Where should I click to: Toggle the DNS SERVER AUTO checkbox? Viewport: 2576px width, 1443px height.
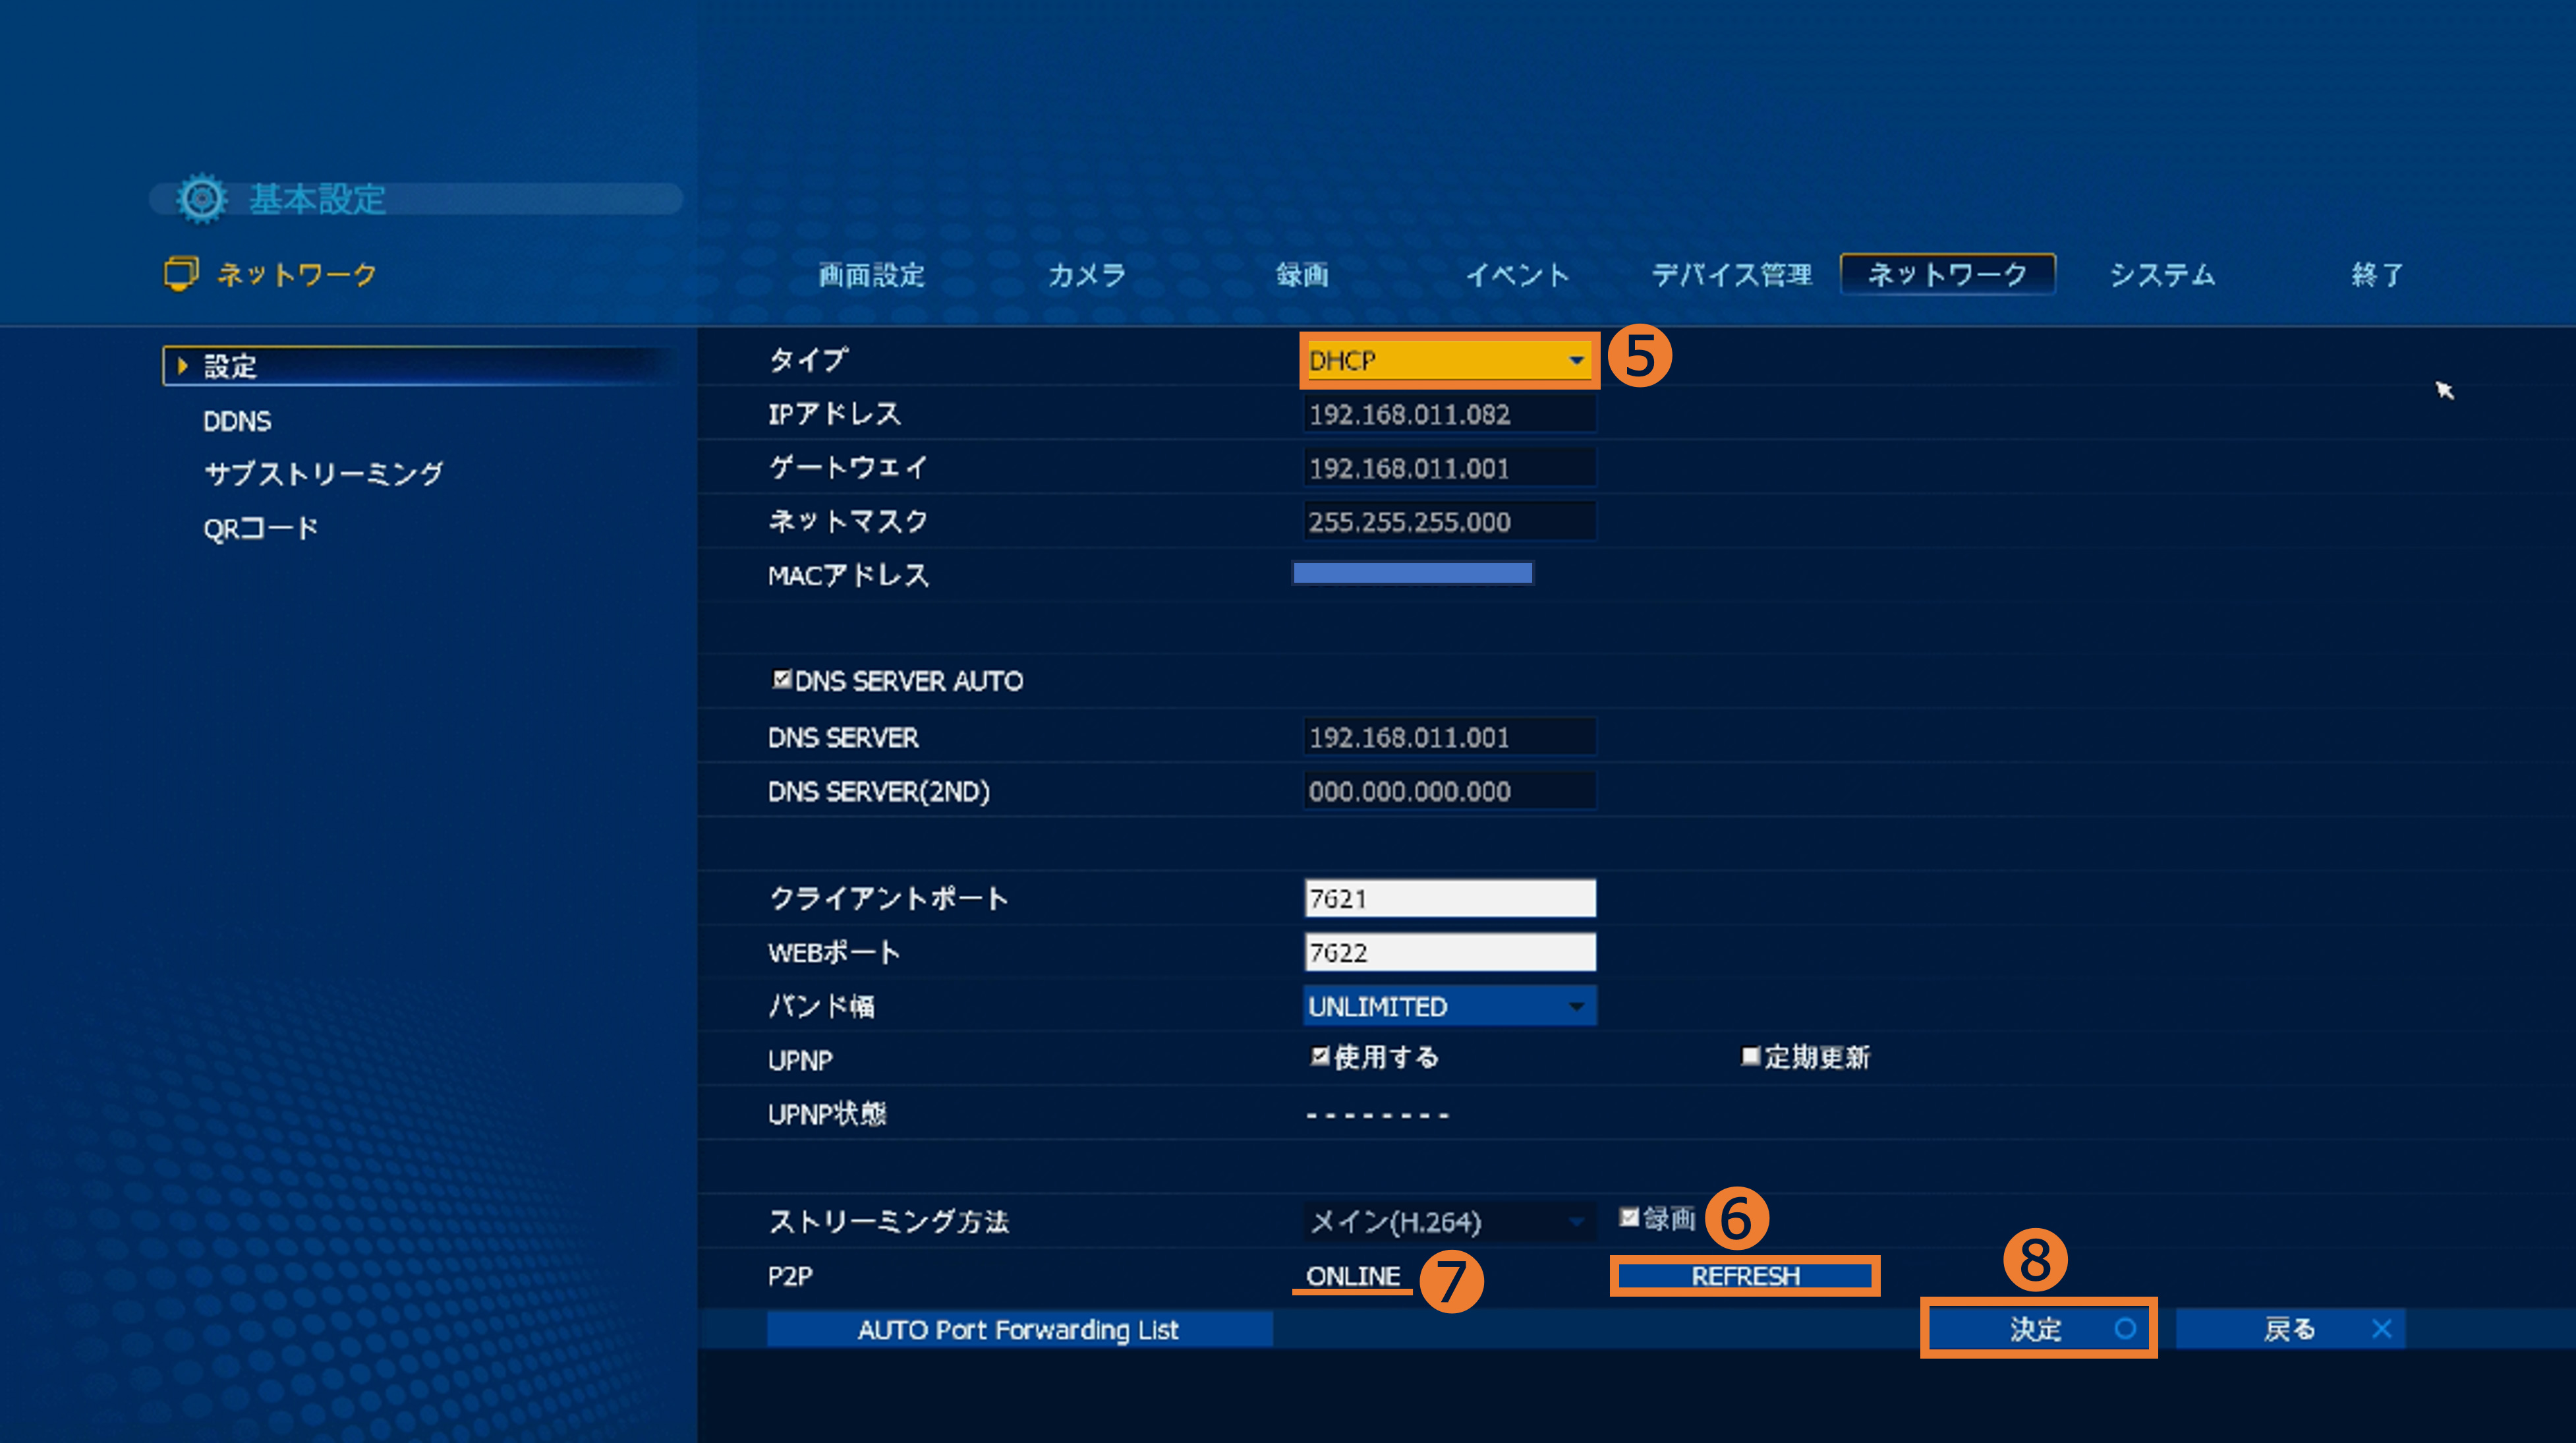click(x=781, y=680)
